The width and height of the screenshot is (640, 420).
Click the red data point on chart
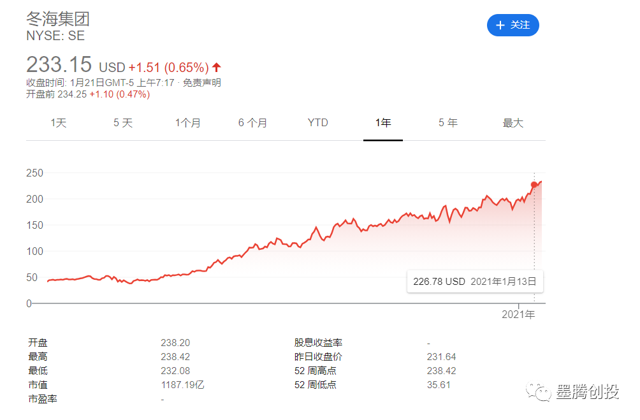point(534,185)
